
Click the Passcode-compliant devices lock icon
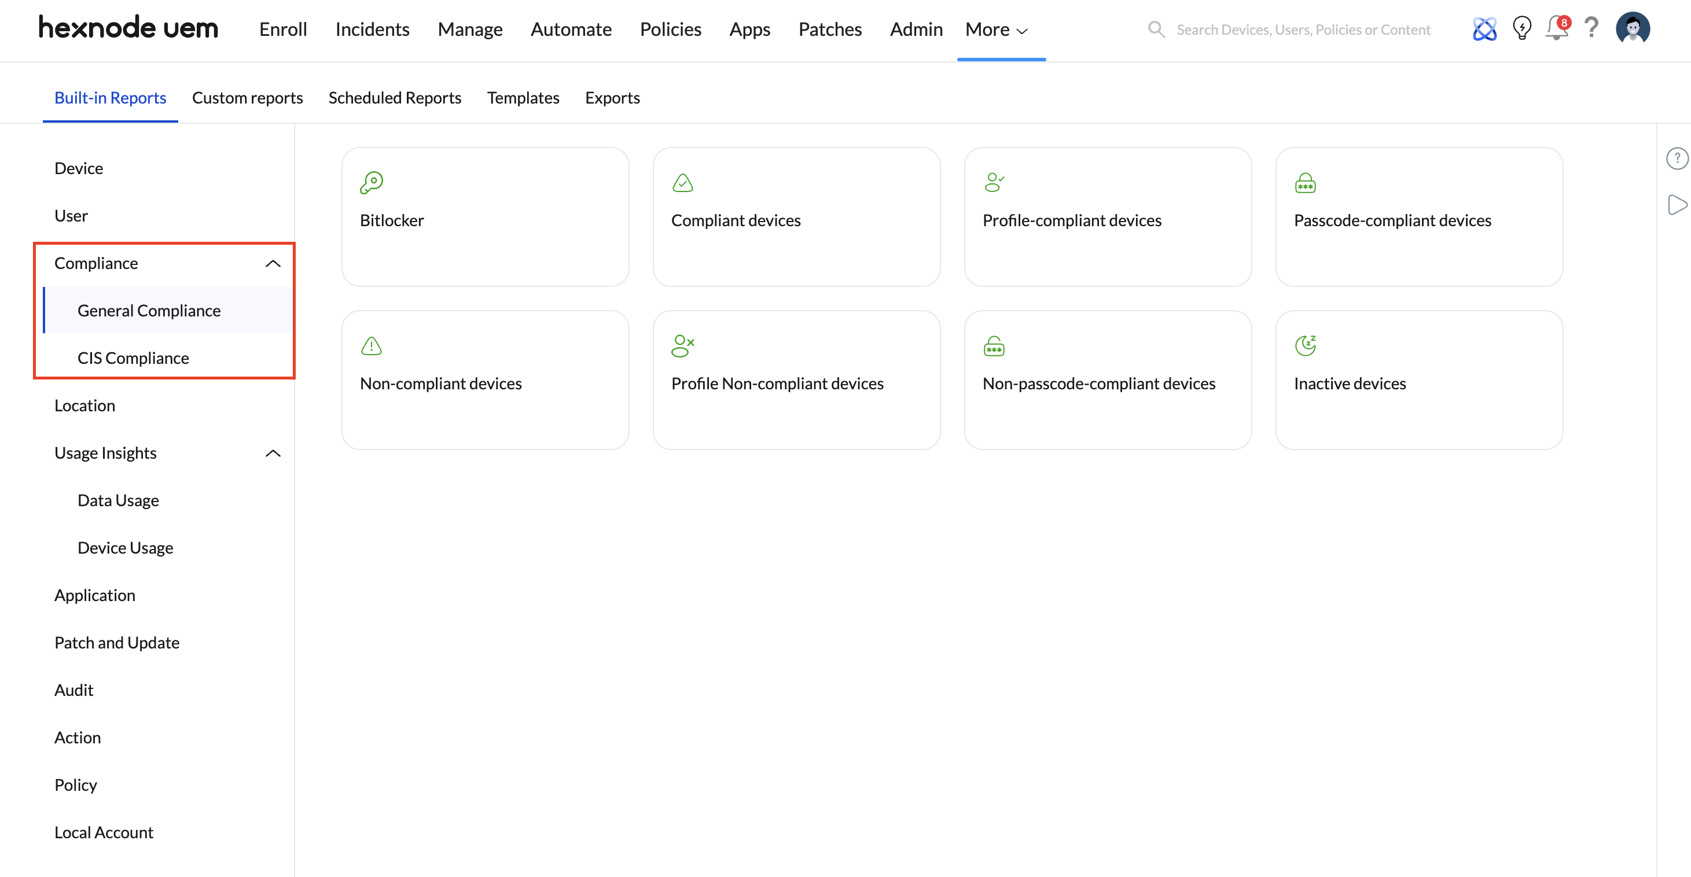(x=1305, y=182)
